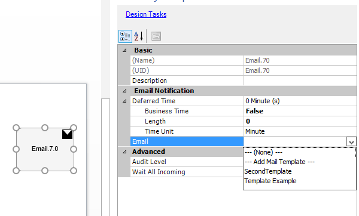Click the Email property value field
The height and width of the screenshot is (216, 359).
pyautogui.click(x=295, y=141)
